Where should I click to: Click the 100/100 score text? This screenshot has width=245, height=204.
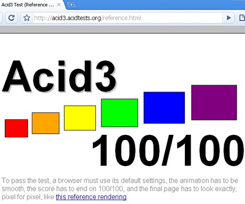point(168,150)
